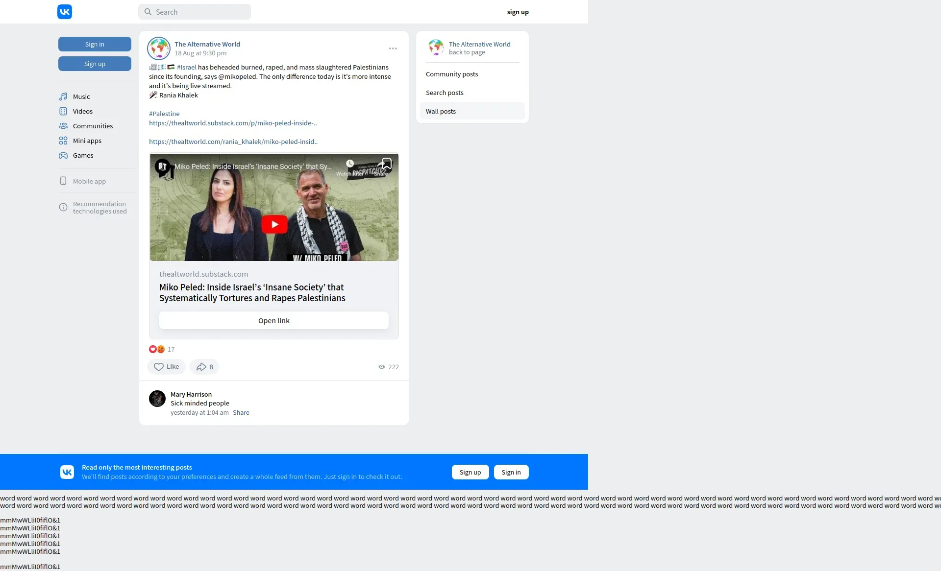The height and width of the screenshot is (571, 941).
Task: Click the Search input field
Action: (x=195, y=12)
